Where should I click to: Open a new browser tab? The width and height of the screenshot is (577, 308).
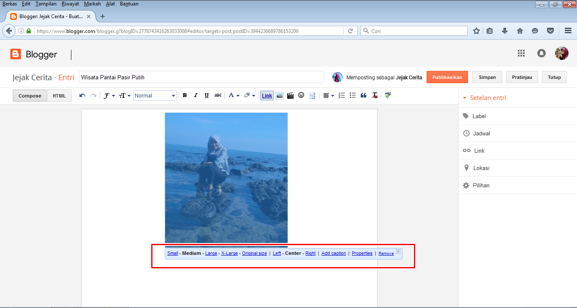tap(102, 16)
